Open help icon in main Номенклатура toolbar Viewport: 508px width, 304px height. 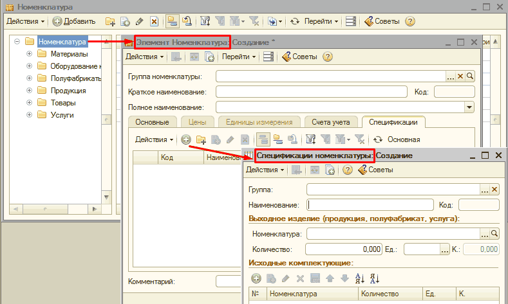click(410, 22)
